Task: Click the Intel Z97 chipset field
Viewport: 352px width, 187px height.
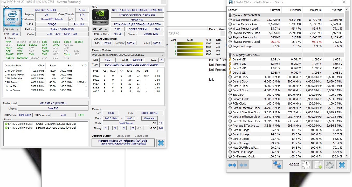Action: (53, 109)
